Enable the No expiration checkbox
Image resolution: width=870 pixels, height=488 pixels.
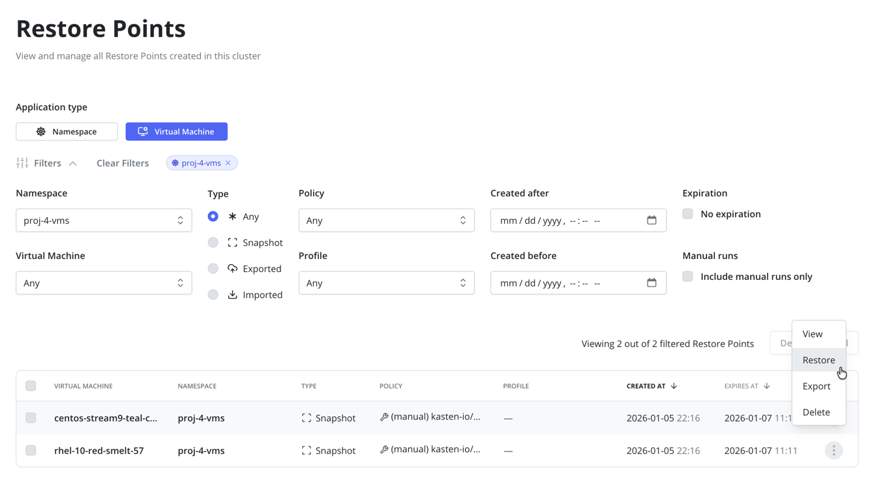point(687,214)
